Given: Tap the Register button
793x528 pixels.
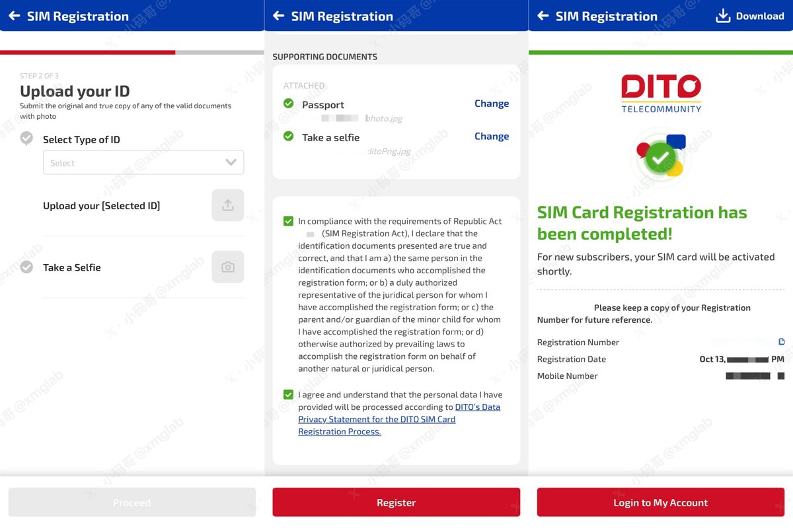Looking at the screenshot, I should tap(397, 502).
